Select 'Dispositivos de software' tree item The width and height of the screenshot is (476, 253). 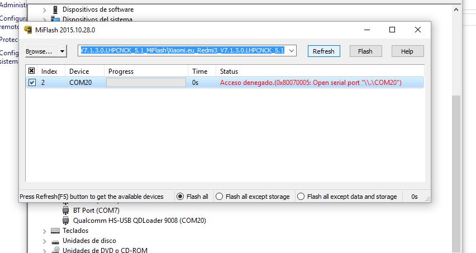[98, 9]
